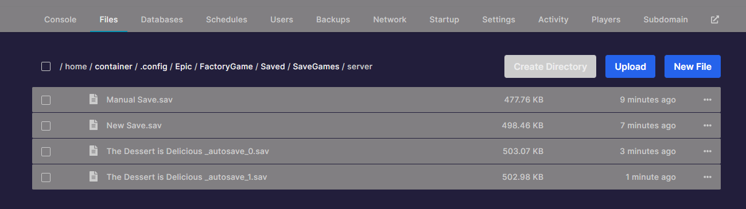Go to the Startup tab
This screenshot has height=209, width=746.
444,19
